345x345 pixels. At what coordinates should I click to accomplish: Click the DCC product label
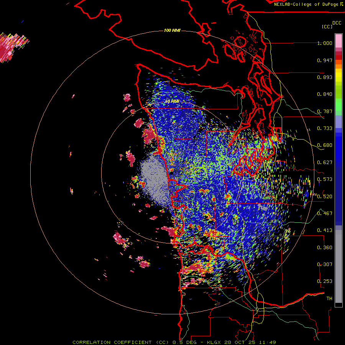[x=337, y=23]
